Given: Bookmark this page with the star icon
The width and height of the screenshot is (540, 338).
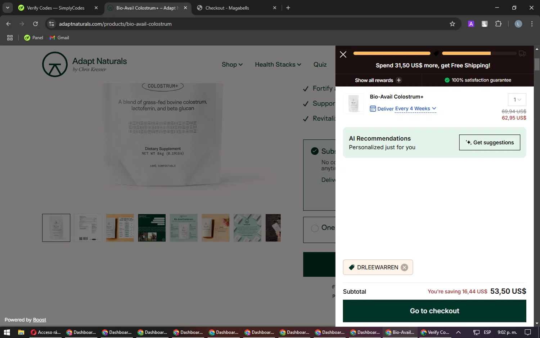Looking at the screenshot, I should pyautogui.click(x=453, y=24).
